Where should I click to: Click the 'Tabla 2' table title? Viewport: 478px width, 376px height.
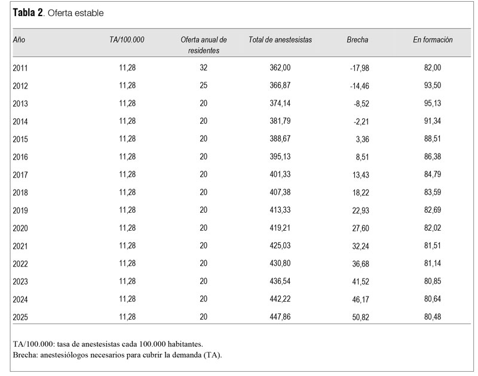click(28, 13)
